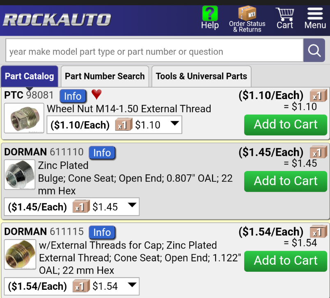Open quantity dropdown for Dorman 611110 $1.45
The width and height of the screenshot is (330, 298).
point(71,207)
